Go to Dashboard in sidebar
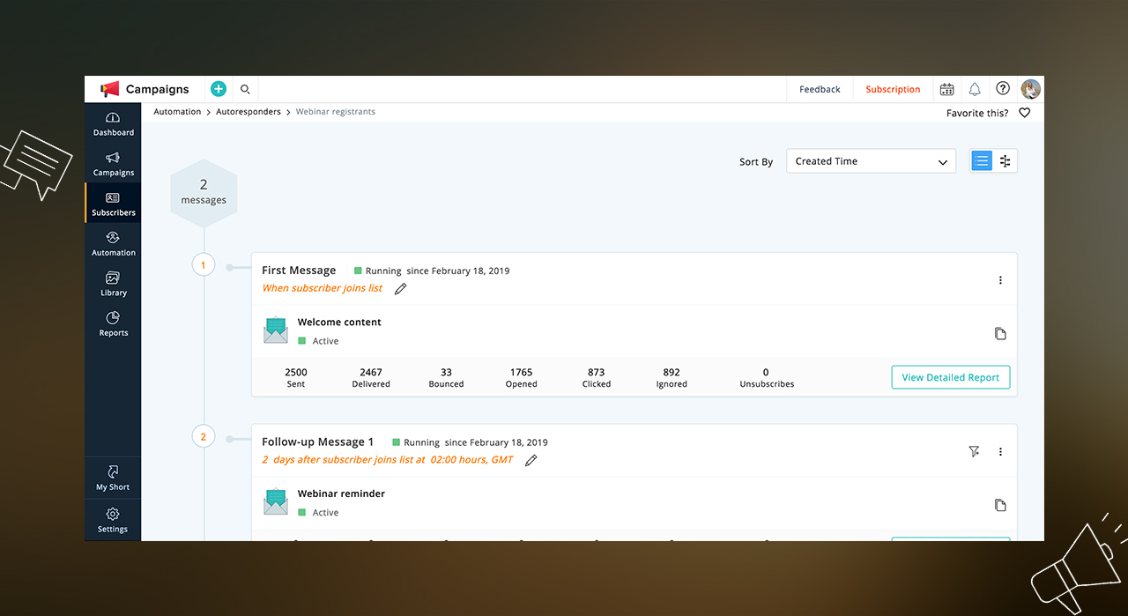Viewport: 1128px width, 616px height. 113,124
